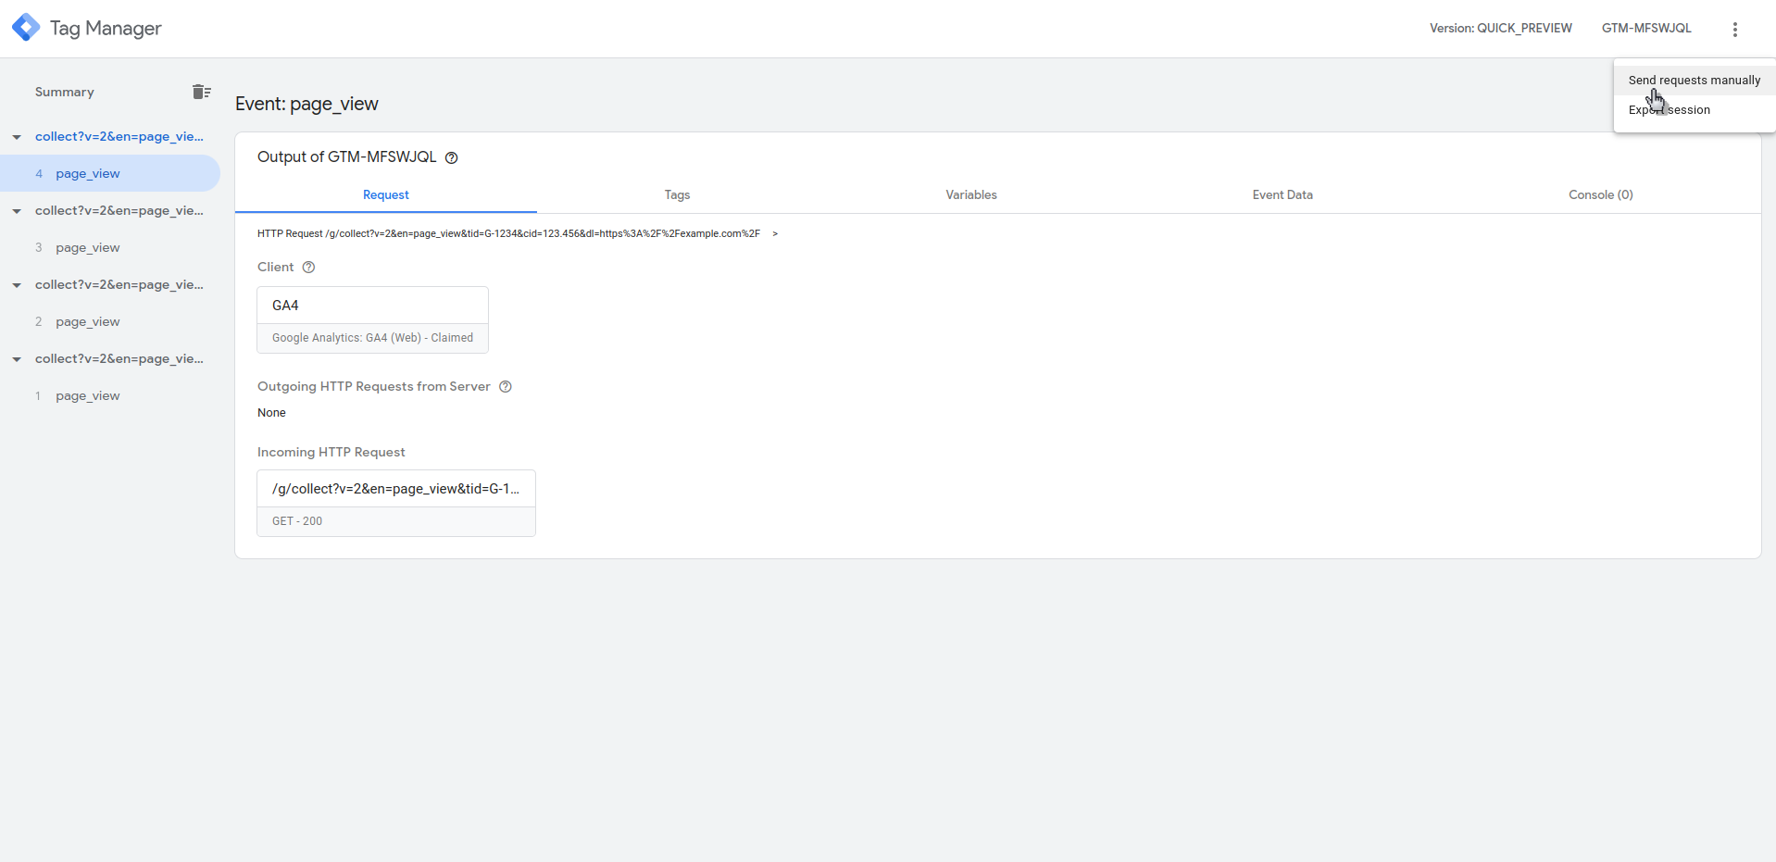
Task: Toggle Send requests manually option
Action: click(1695, 80)
